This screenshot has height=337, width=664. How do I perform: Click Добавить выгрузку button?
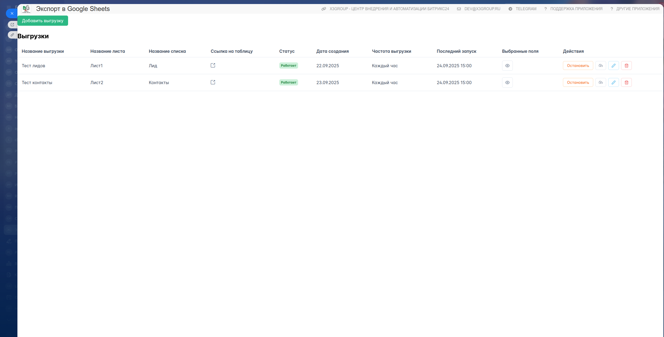tap(43, 21)
